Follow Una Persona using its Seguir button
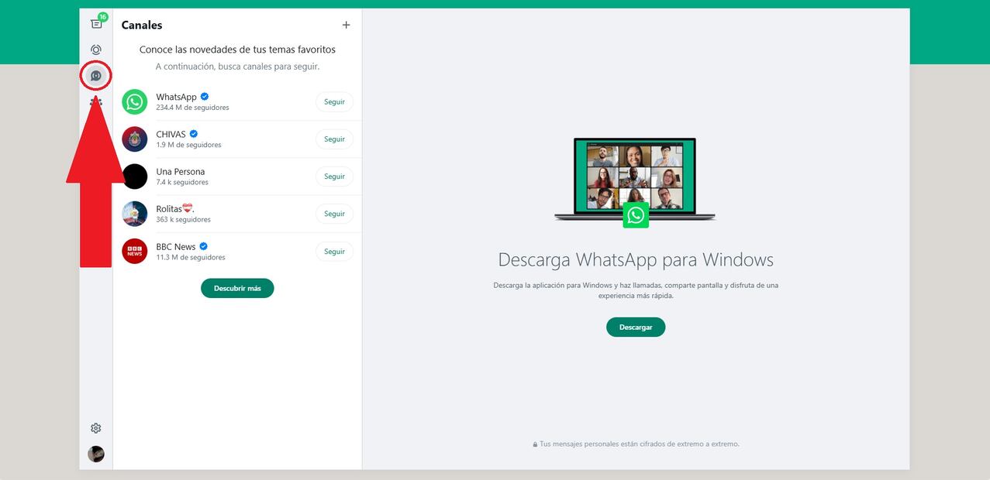Screen dimensions: 990x480 (334, 177)
